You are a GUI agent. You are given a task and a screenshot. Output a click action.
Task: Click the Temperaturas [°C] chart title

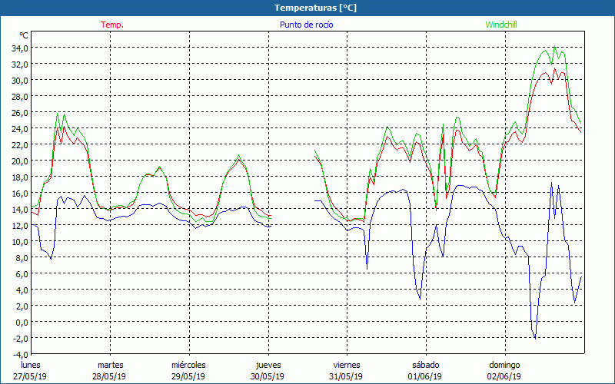point(315,8)
